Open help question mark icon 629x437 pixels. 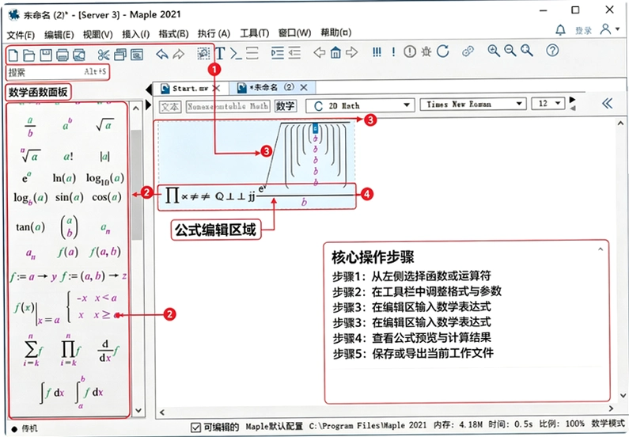(x=552, y=50)
